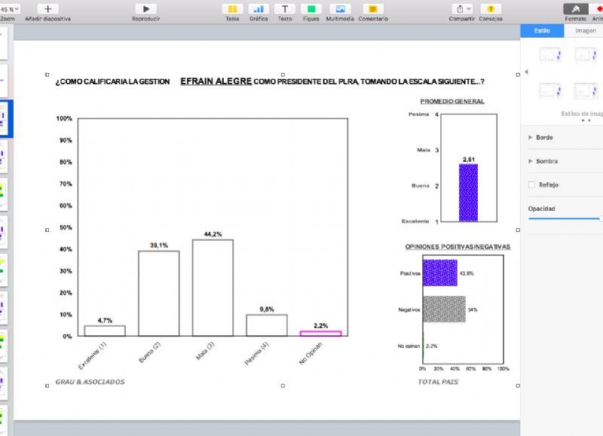603x436 pixels.
Task: Add a text box with Texto
Action: (x=285, y=9)
